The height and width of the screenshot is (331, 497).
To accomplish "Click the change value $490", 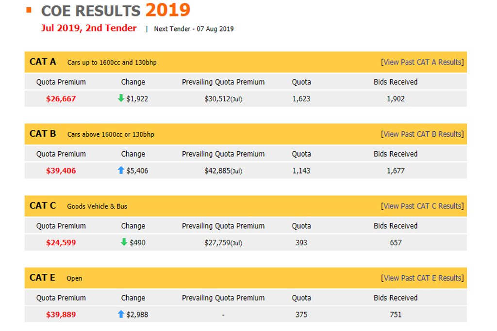I will (x=137, y=243).
